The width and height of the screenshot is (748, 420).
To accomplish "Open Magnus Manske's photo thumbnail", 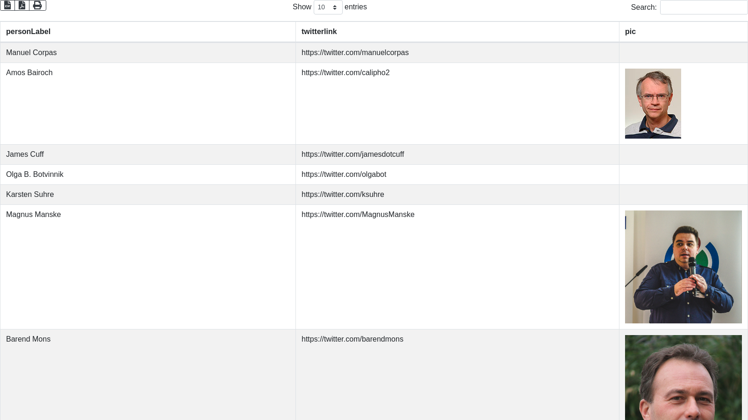I will click(x=683, y=267).
